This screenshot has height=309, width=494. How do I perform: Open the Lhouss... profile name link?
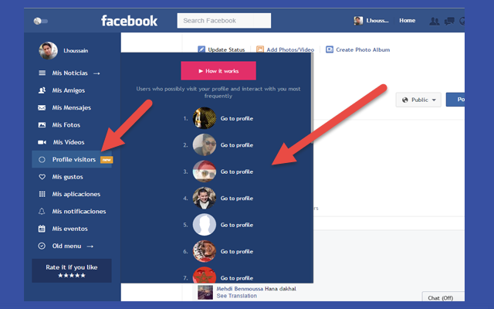click(377, 21)
